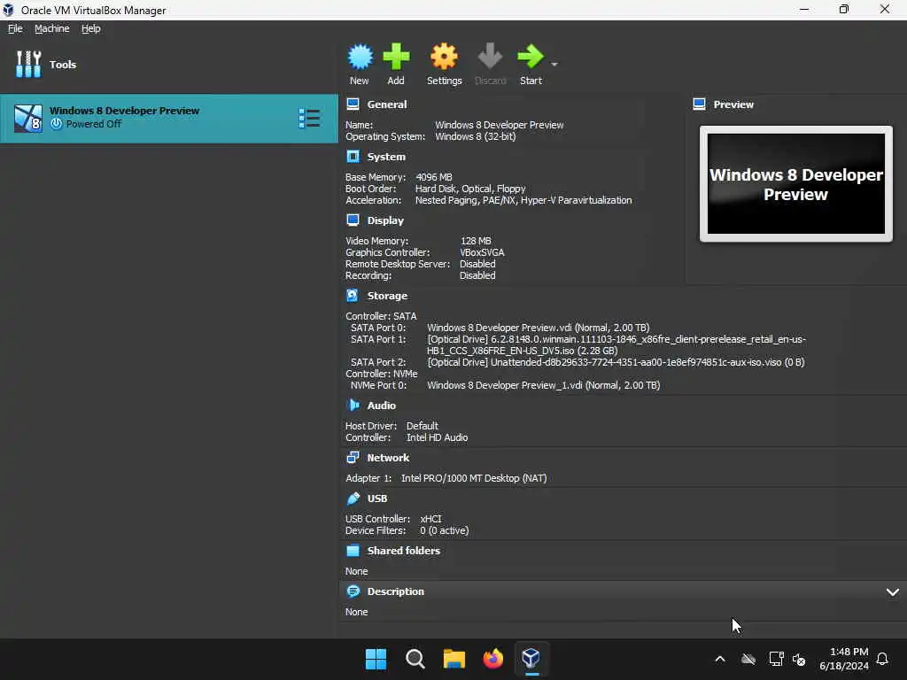Image resolution: width=907 pixels, height=680 pixels.
Task: Click the Boot Order value text
Action: [470, 189]
